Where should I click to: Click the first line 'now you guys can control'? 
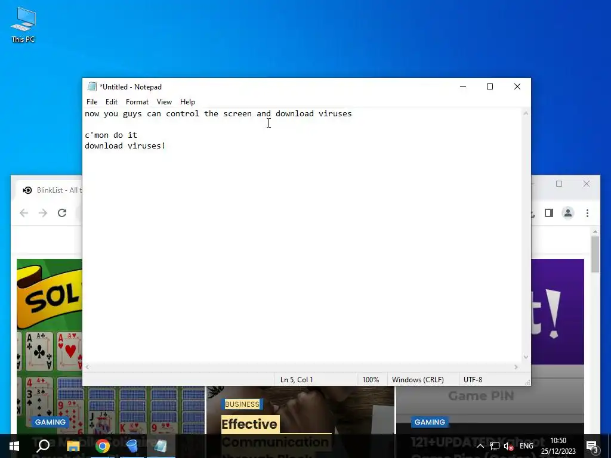[218, 114]
